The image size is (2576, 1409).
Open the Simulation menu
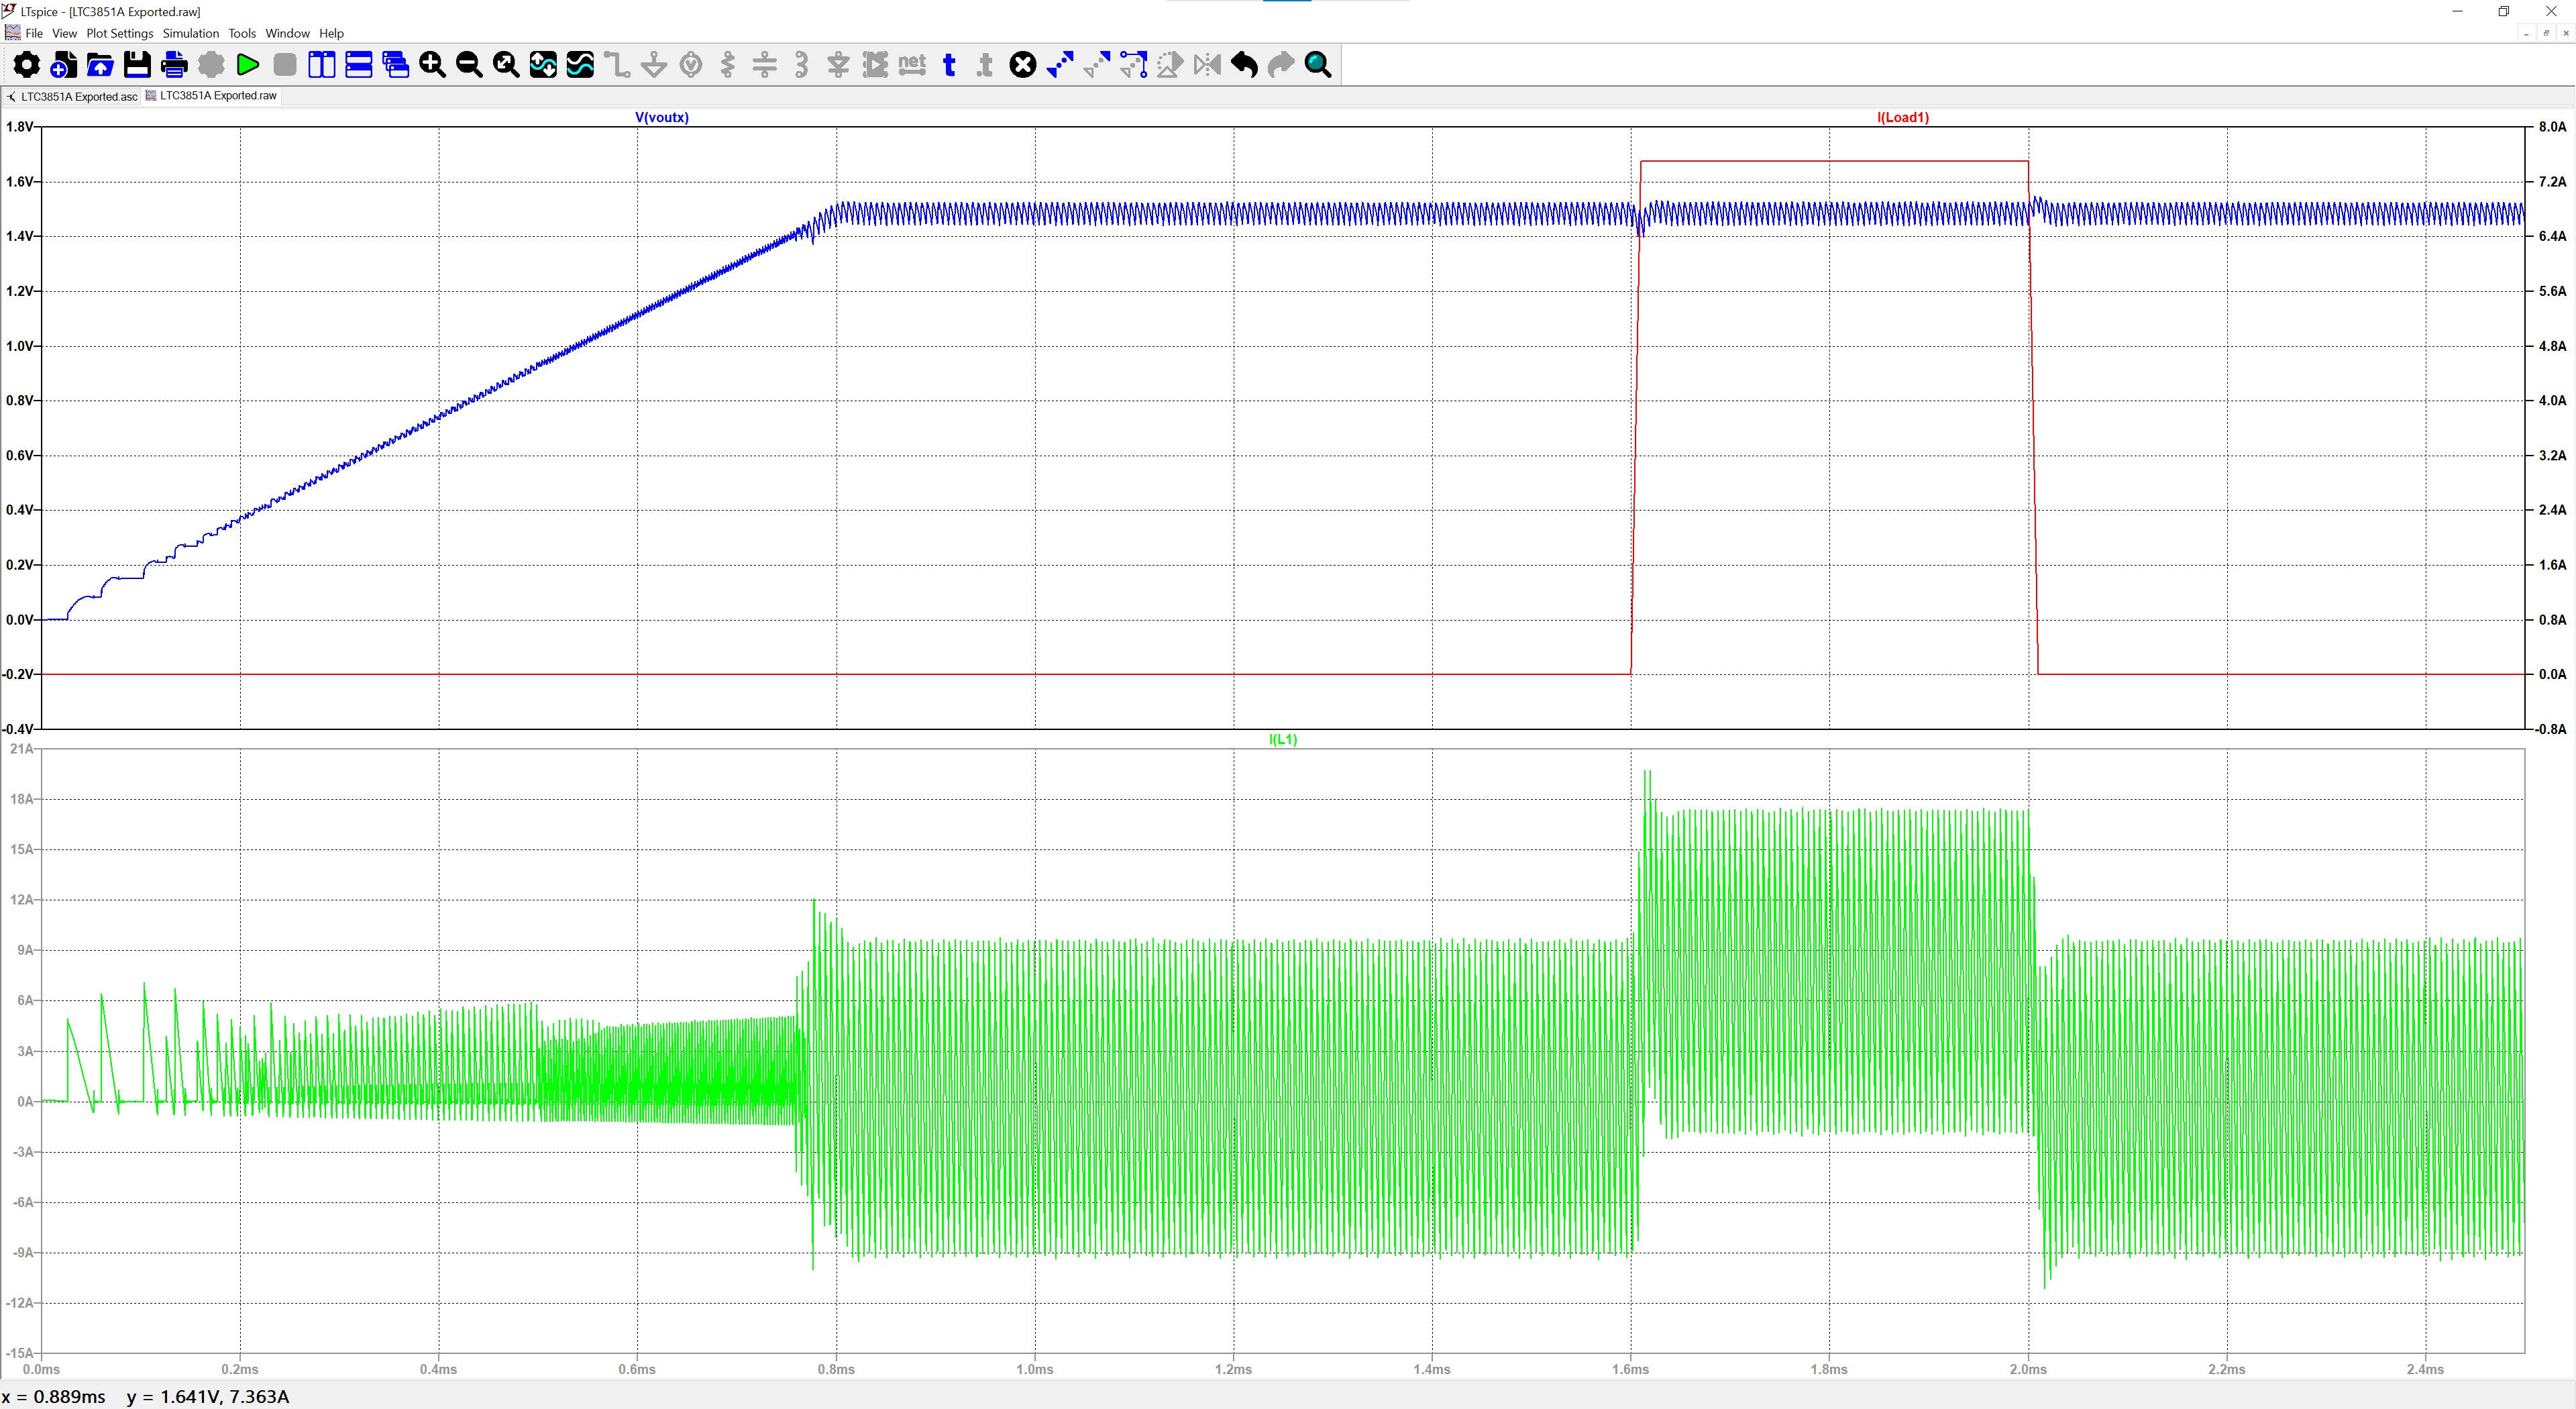click(x=190, y=33)
